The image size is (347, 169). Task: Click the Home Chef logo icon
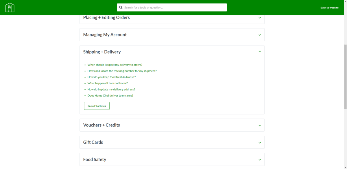(x=10, y=8)
